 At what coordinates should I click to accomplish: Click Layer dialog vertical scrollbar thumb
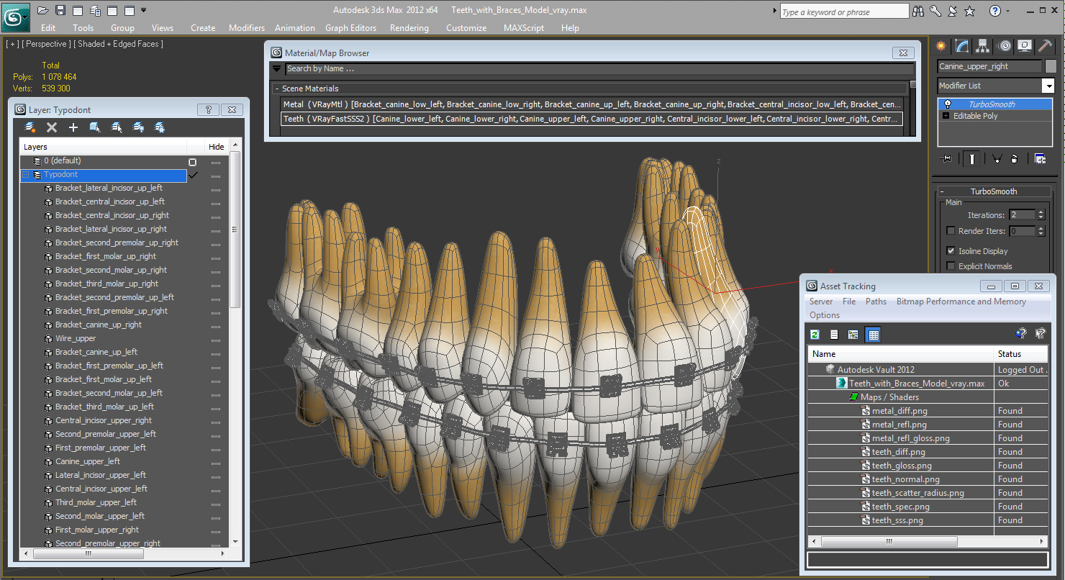click(x=235, y=231)
